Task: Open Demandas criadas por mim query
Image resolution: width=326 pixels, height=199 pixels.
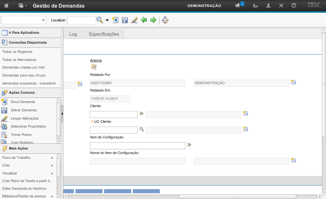Action: click(24, 67)
